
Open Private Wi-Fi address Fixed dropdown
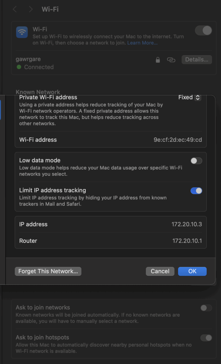coord(190,97)
